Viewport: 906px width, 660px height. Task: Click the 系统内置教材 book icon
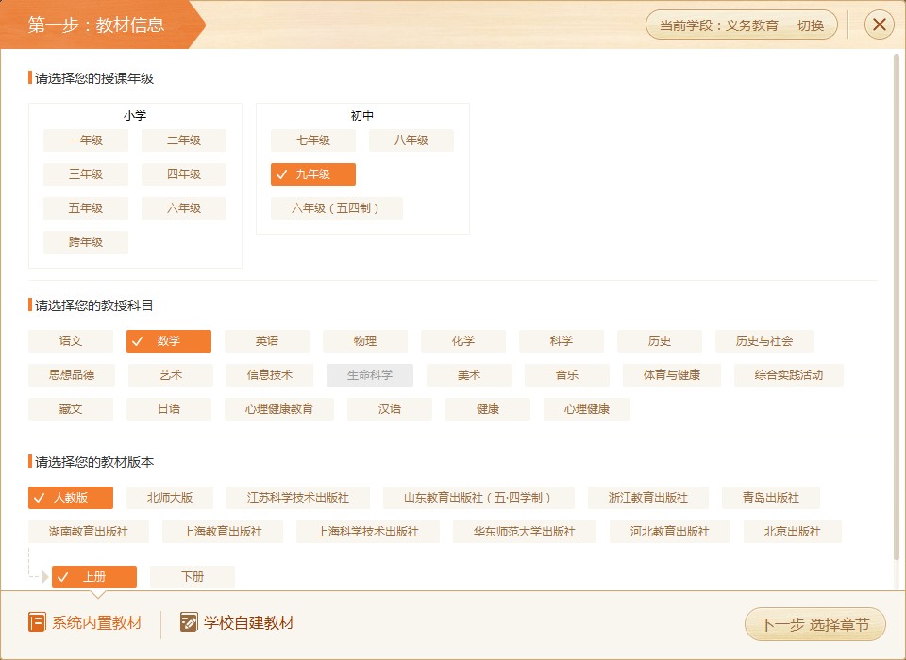(38, 622)
